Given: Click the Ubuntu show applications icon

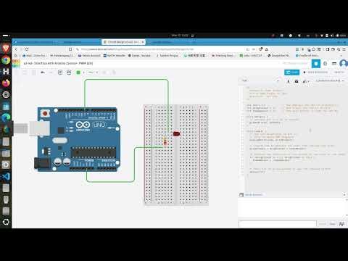Looking at the screenshot, I should [x=6, y=222].
